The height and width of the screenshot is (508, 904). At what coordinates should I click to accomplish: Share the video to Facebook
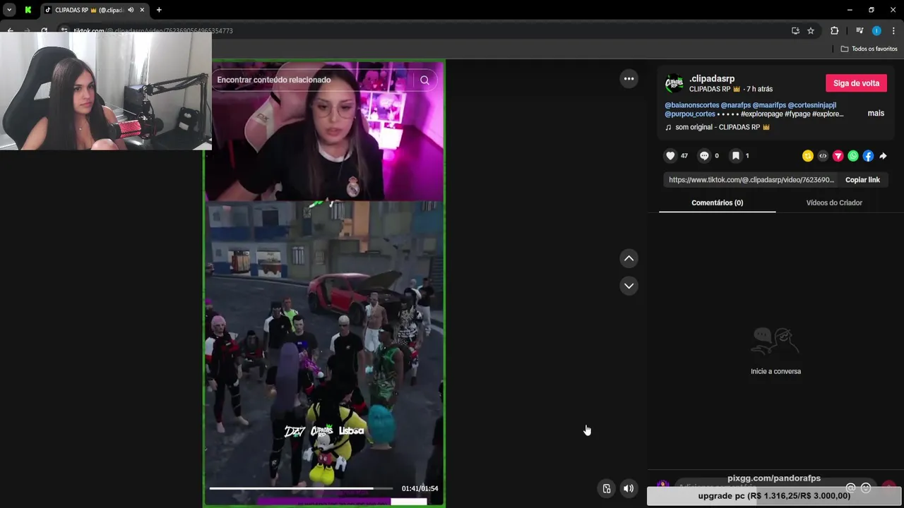[868, 156]
